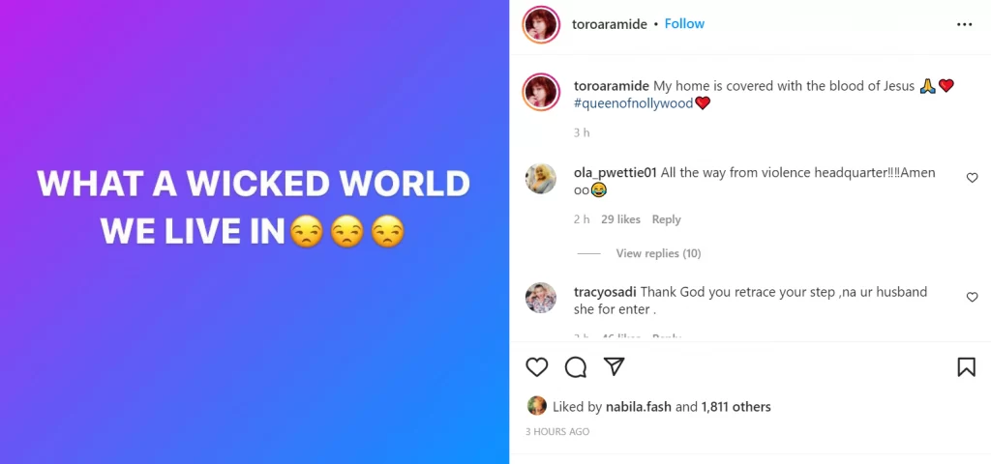Screen dimensions: 991x464
Task: Save the post with the bookmark icon
Action: pos(966,366)
